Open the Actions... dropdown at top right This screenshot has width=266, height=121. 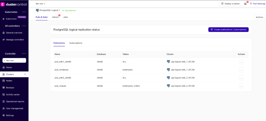click(260, 17)
